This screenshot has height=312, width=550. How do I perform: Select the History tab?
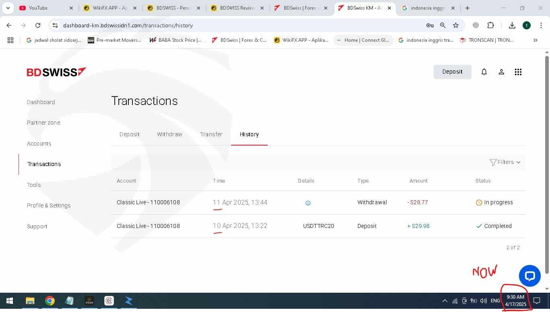coord(249,134)
